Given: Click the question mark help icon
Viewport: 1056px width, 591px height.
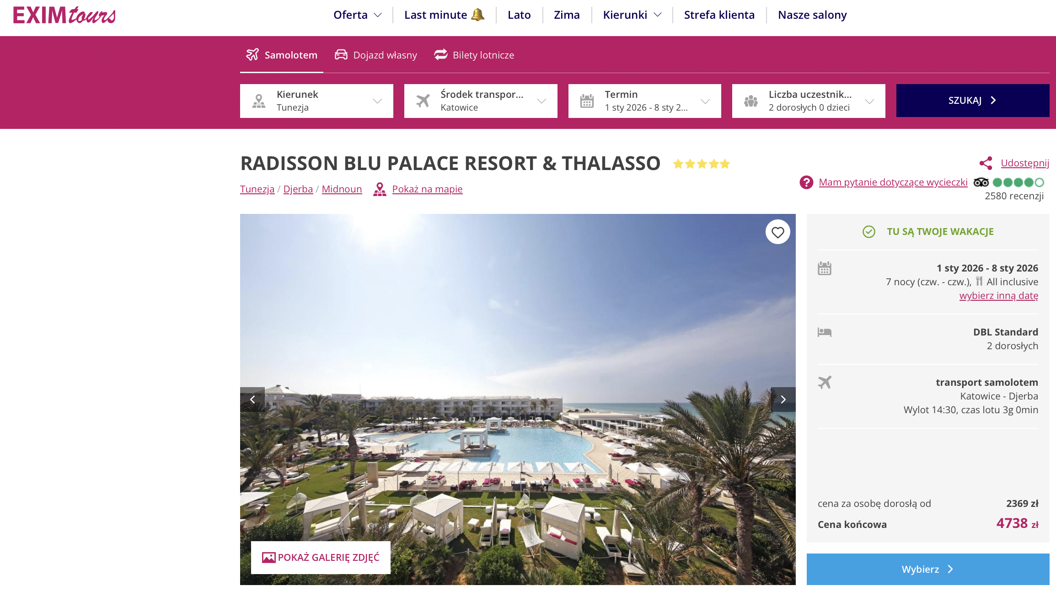Looking at the screenshot, I should (x=806, y=182).
